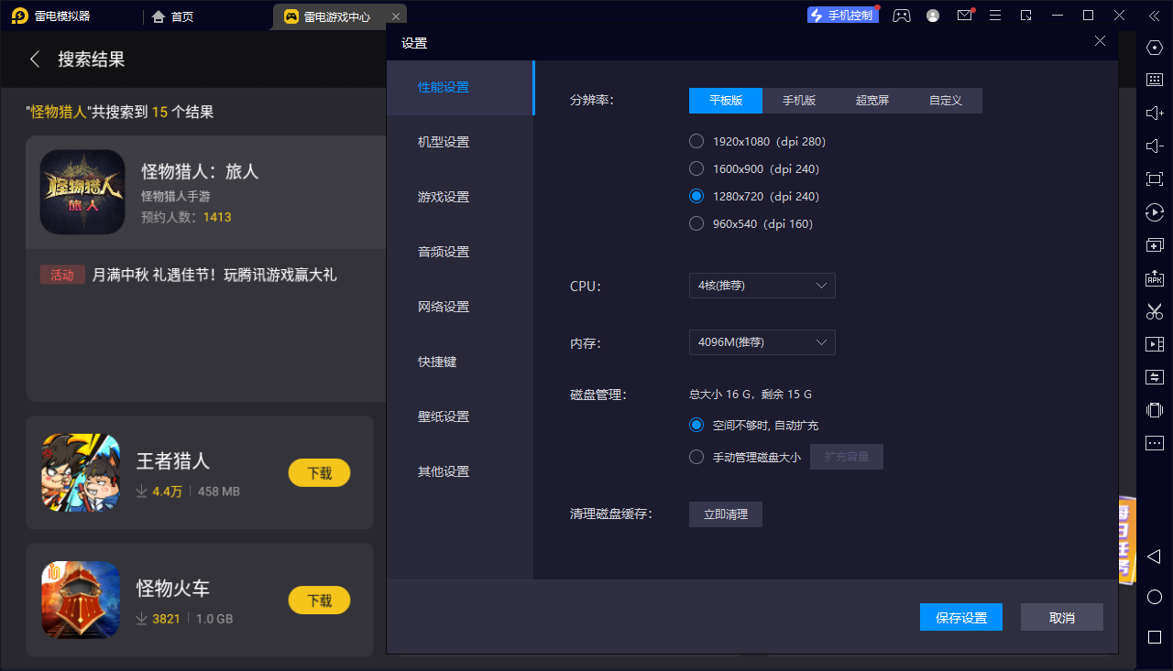Click the 手机控制 button in title bar
Screen dimensions: 1173x671
843,16
